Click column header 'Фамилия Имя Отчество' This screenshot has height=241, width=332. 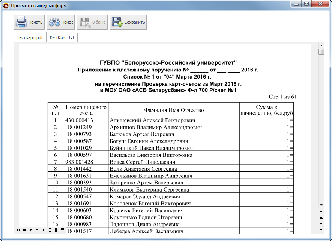coord(174,110)
